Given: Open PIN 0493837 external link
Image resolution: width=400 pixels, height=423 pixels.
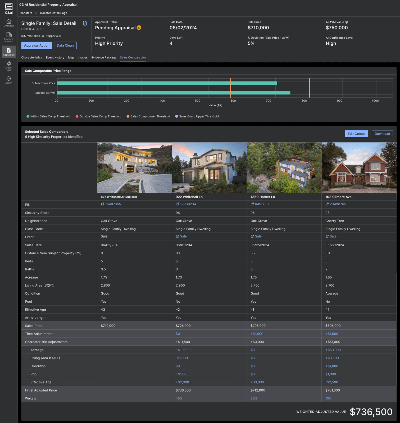Looking at the screenshot, I should pos(260,204).
